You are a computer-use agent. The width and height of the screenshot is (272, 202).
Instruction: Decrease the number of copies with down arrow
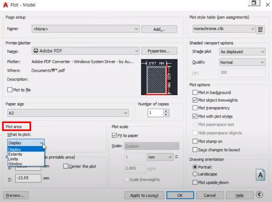(166, 115)
